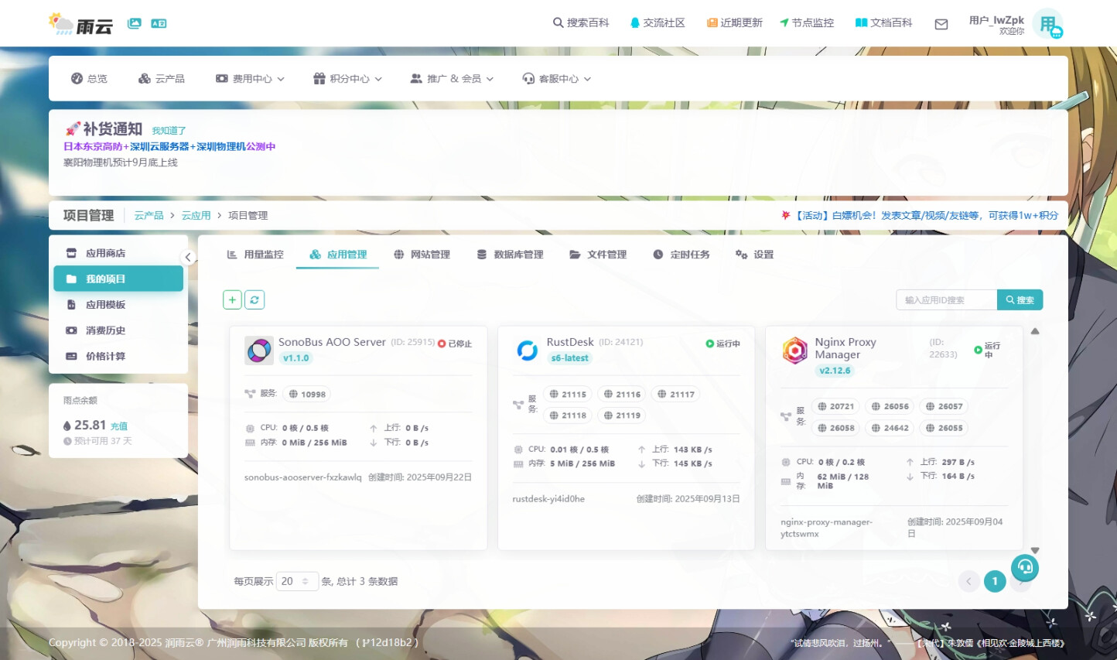Click the green add application plus icon
1117x660 pixels.
232,300
